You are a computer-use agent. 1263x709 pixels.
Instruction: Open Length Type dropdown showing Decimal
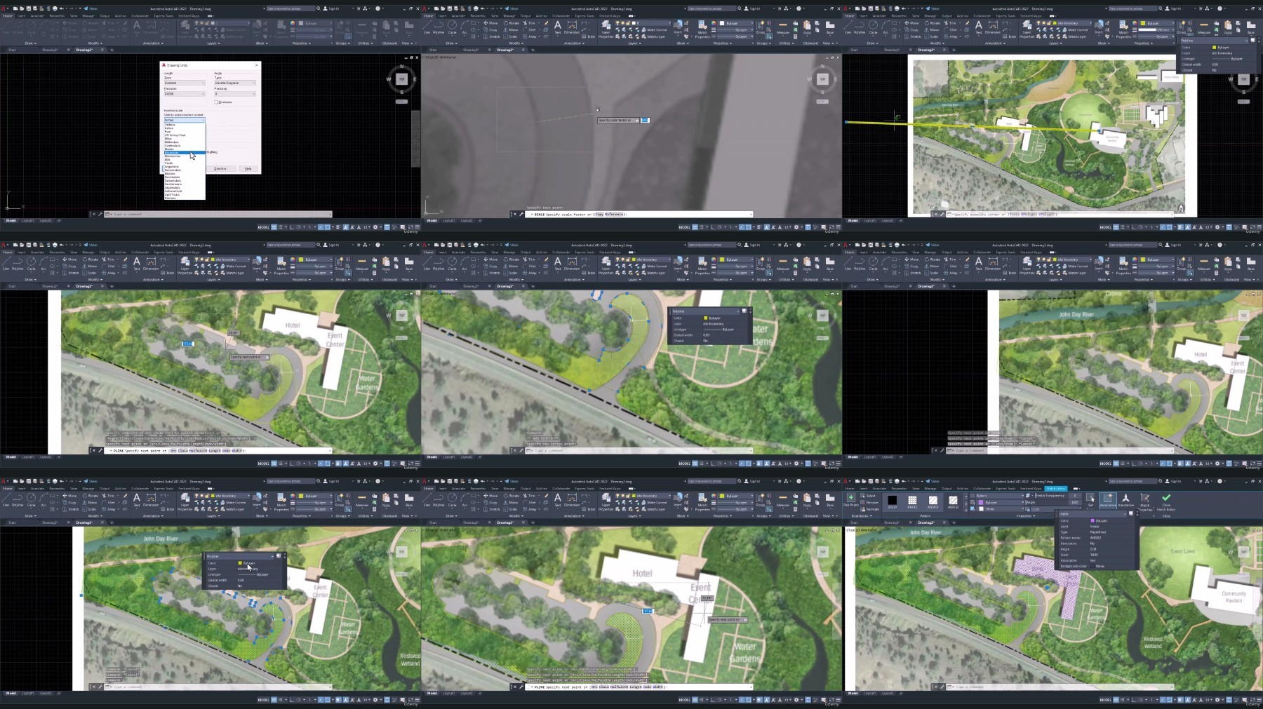185,83
